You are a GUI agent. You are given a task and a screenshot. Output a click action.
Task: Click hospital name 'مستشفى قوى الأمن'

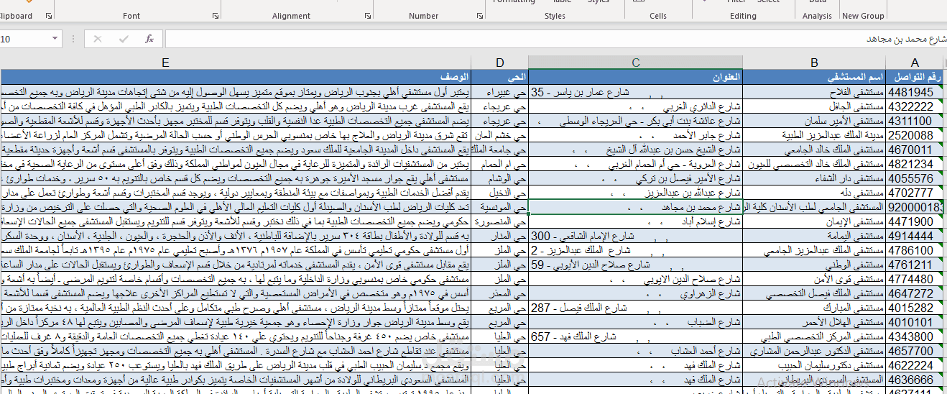[x=849, y=279]
